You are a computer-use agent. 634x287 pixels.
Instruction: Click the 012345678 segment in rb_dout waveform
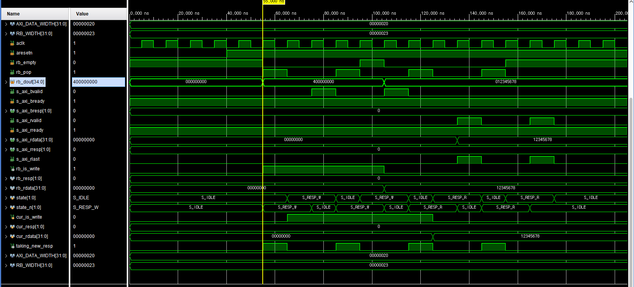(x=506, y=82)
